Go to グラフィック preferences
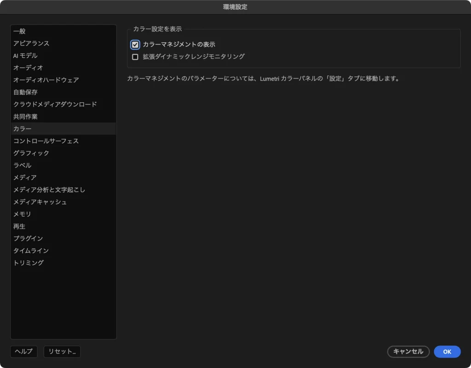The height and width of the screenshot is (368, 471). point(63,153)
